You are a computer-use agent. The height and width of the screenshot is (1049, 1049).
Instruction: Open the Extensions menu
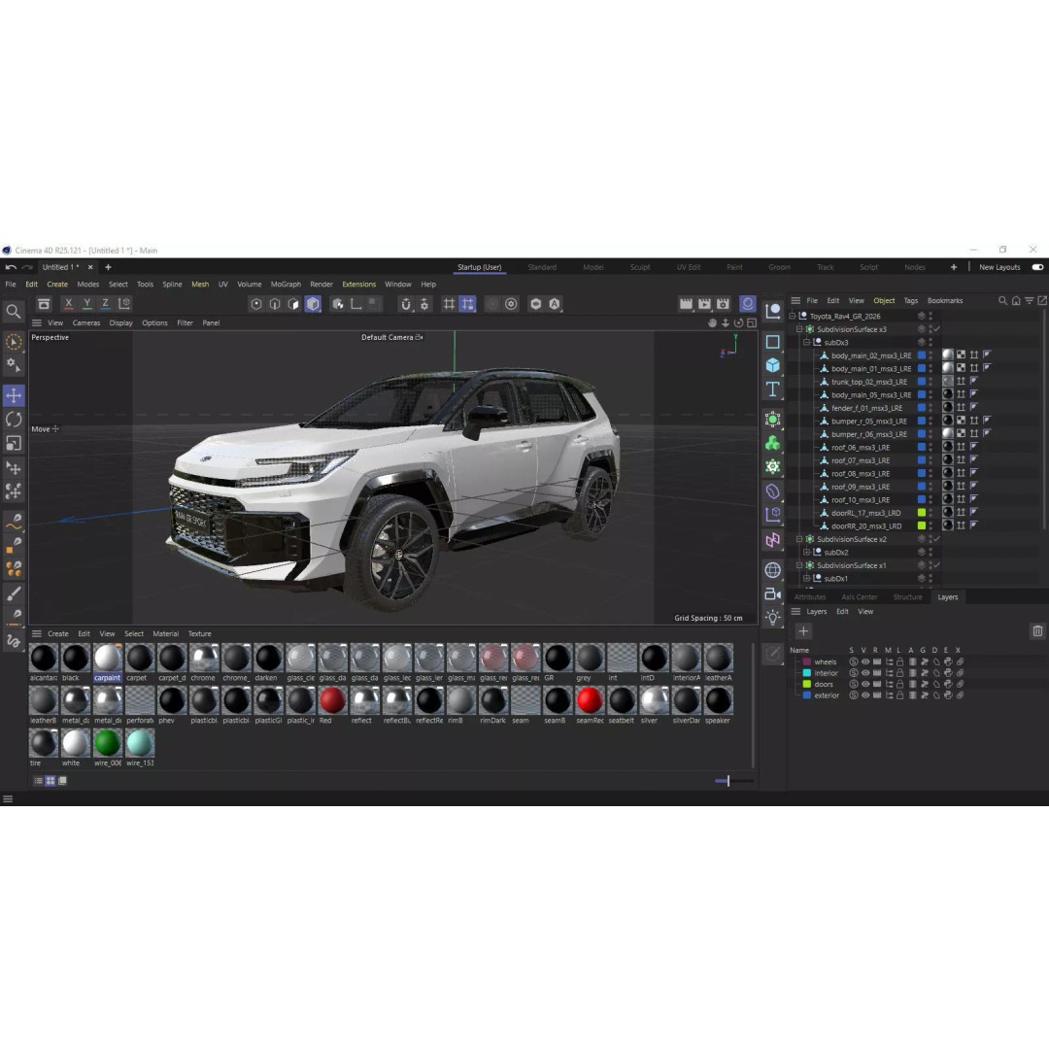click(358, 285)
